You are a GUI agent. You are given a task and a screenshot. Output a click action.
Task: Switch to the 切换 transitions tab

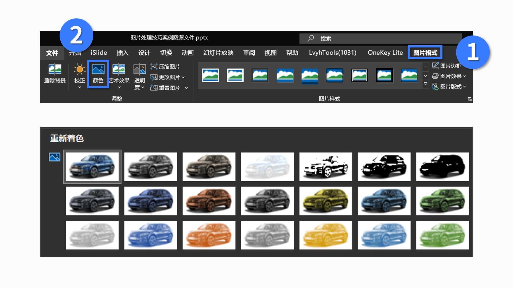click(x=166, y=53)
